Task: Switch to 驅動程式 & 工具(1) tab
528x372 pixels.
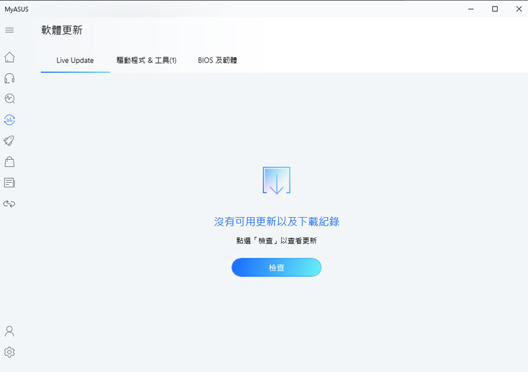Action: [147, 61]
